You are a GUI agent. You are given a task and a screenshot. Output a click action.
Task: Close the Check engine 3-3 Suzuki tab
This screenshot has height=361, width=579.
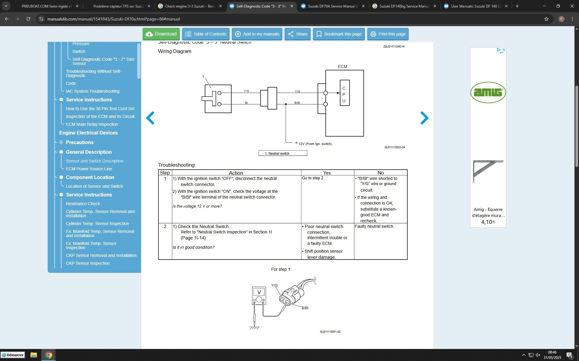[220, 6]
